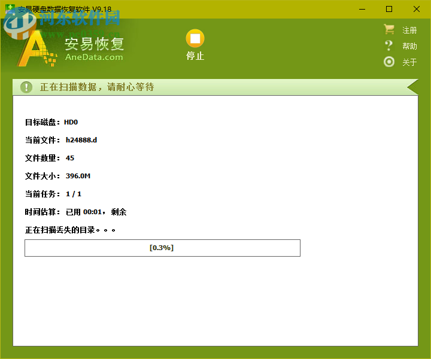Click the elapsed time 已用 00:01 text
This screenshot has height=359, width=431.
(84, 212)
